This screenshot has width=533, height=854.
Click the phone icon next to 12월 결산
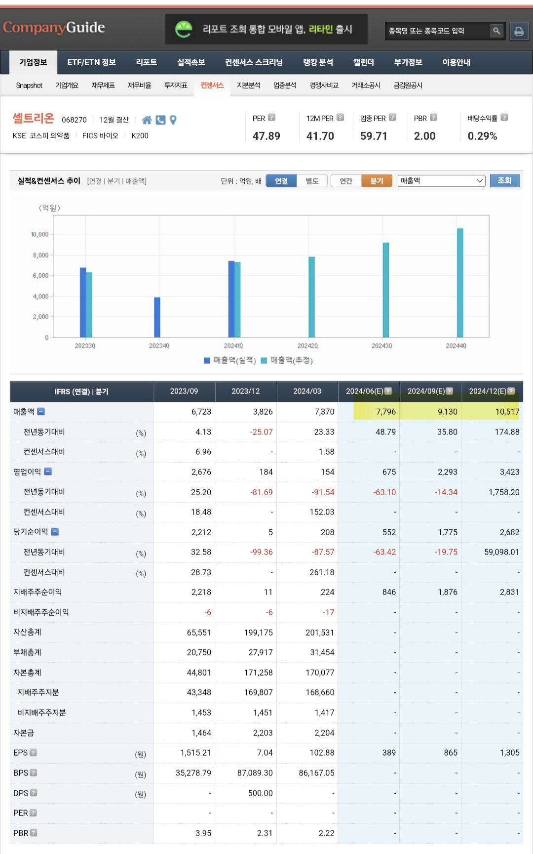pos(160,120)
